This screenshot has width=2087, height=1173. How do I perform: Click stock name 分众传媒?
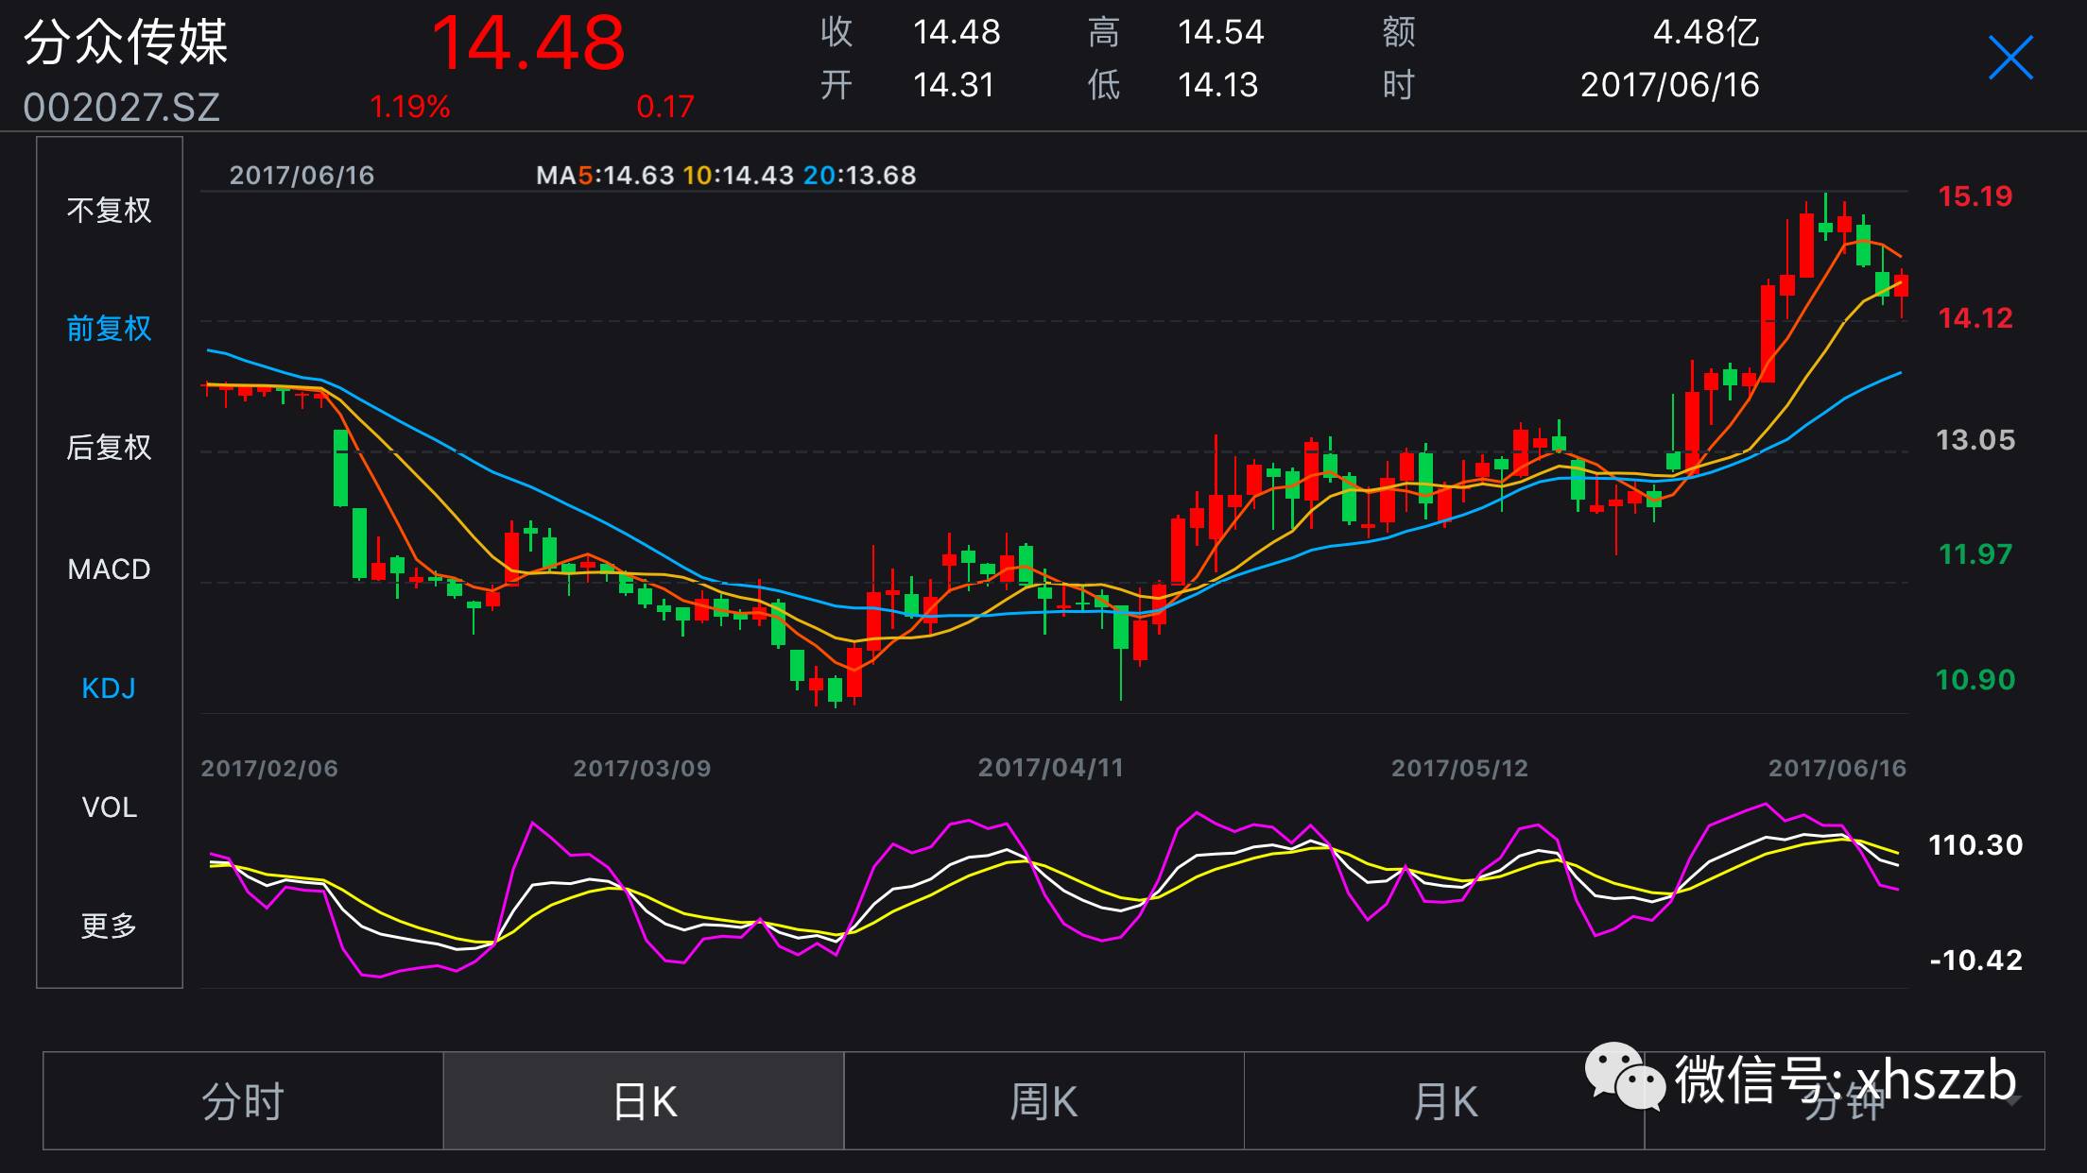pyautogui.click(x=126, y=42)
